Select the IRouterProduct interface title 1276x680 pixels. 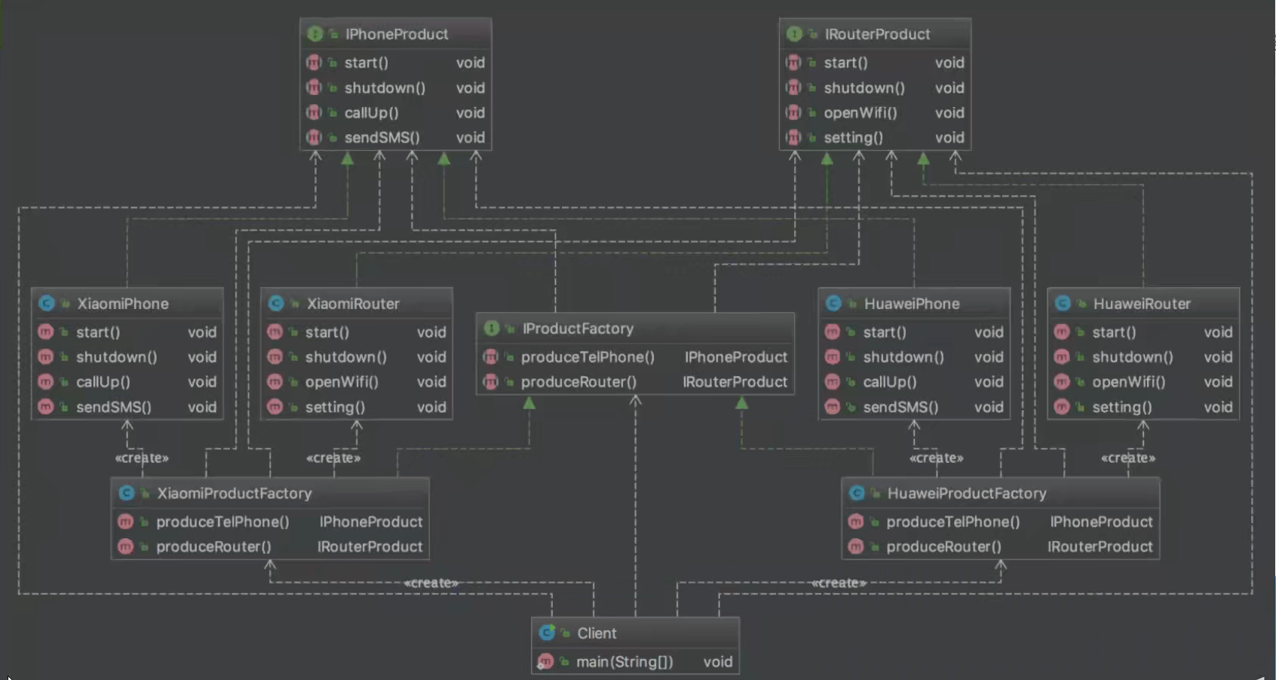[x=877, y=34]
